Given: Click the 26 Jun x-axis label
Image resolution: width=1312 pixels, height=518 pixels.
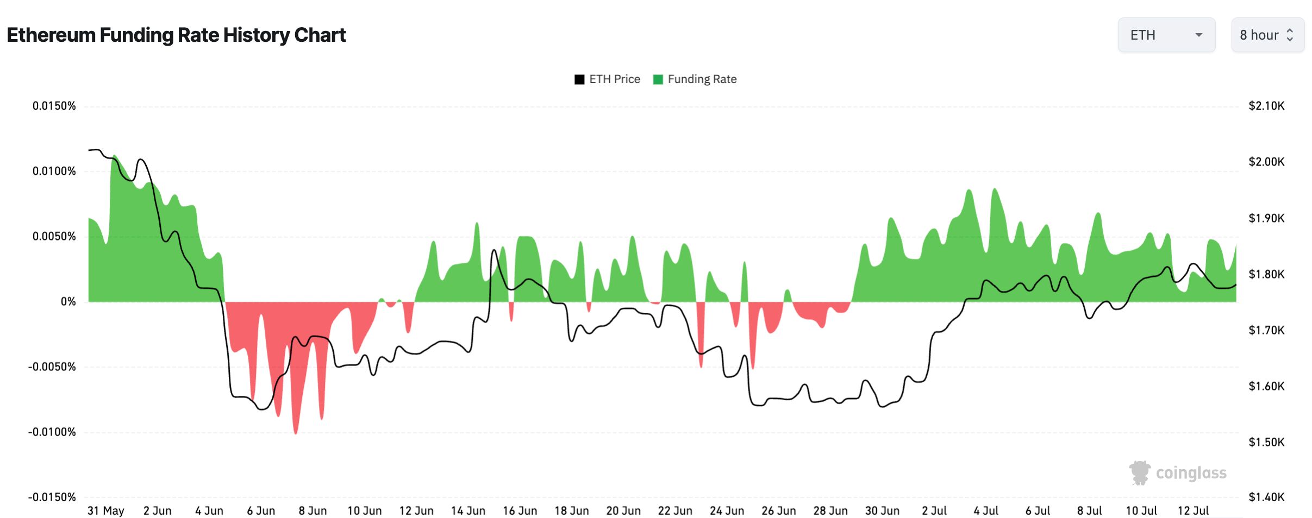Looking at the screenshot, I should click(779, 511).
